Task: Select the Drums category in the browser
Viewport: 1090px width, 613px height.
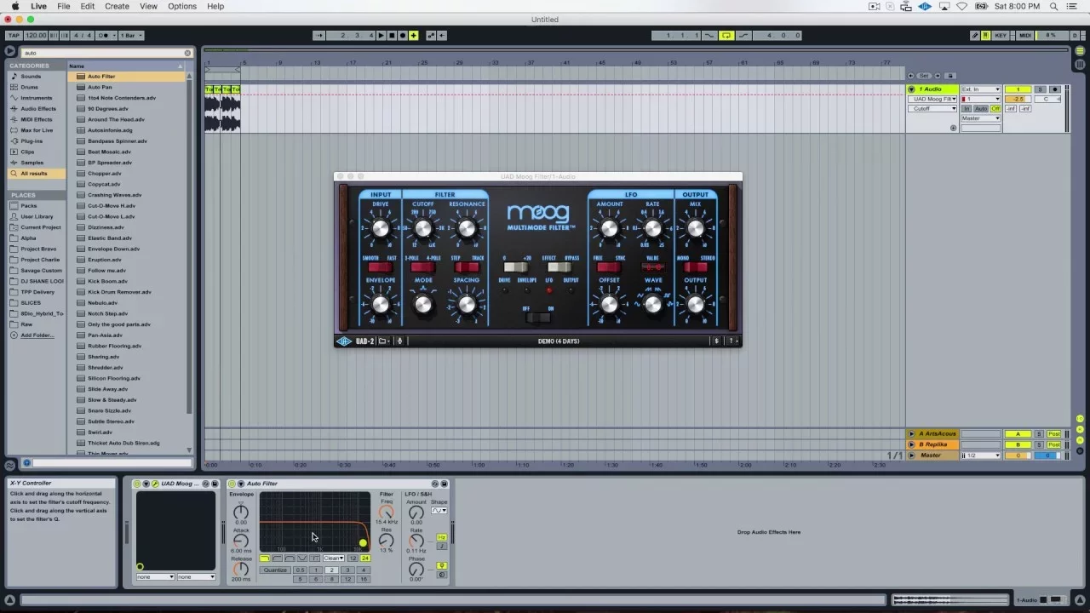Action: (x=37, y=87)
